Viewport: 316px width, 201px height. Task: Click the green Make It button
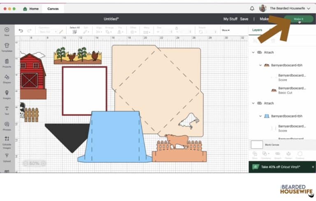point(299,19)
